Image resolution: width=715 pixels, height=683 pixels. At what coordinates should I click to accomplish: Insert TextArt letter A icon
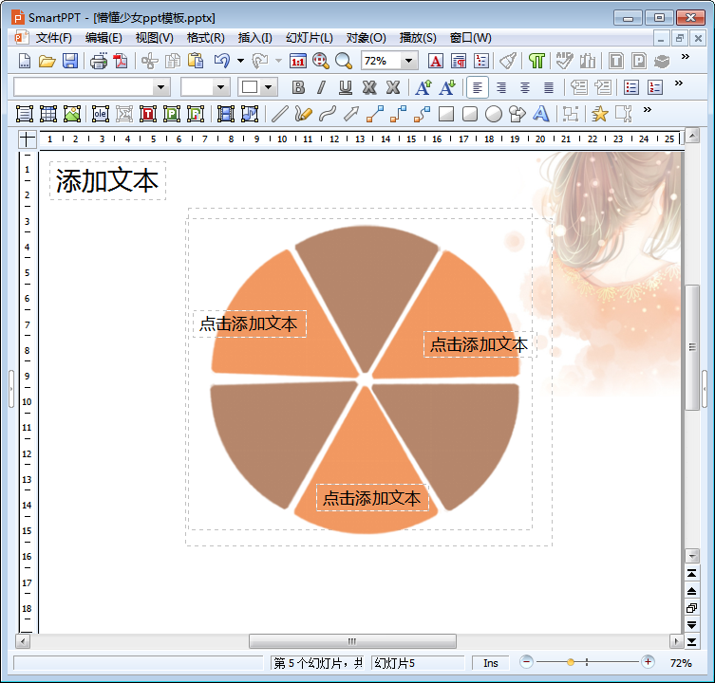pos(541,114)
